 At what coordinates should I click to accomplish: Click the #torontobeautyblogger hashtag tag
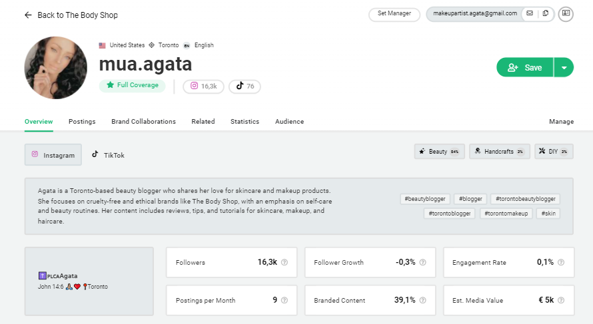click(x=525, y=199)
